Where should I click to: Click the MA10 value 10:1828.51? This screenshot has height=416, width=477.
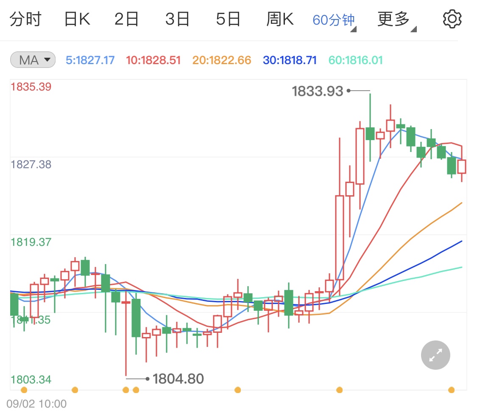pyautogui.click(x=153, y=60)
